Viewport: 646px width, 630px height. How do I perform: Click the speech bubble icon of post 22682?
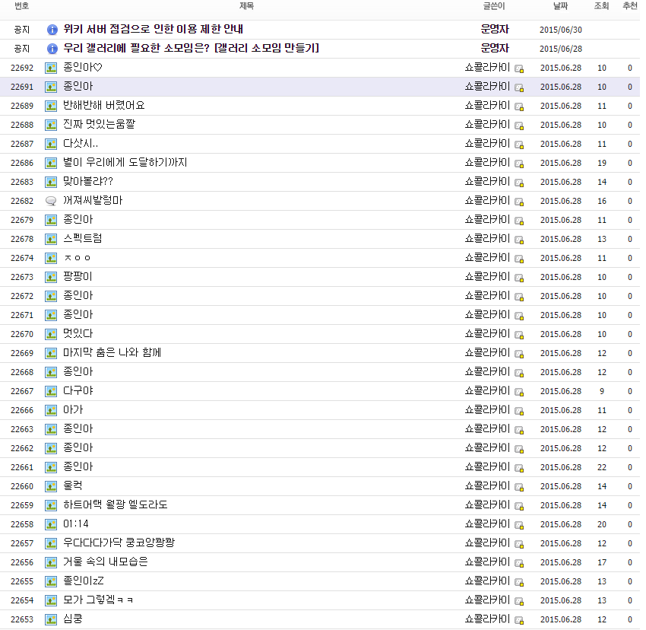[x=51, y=201]
